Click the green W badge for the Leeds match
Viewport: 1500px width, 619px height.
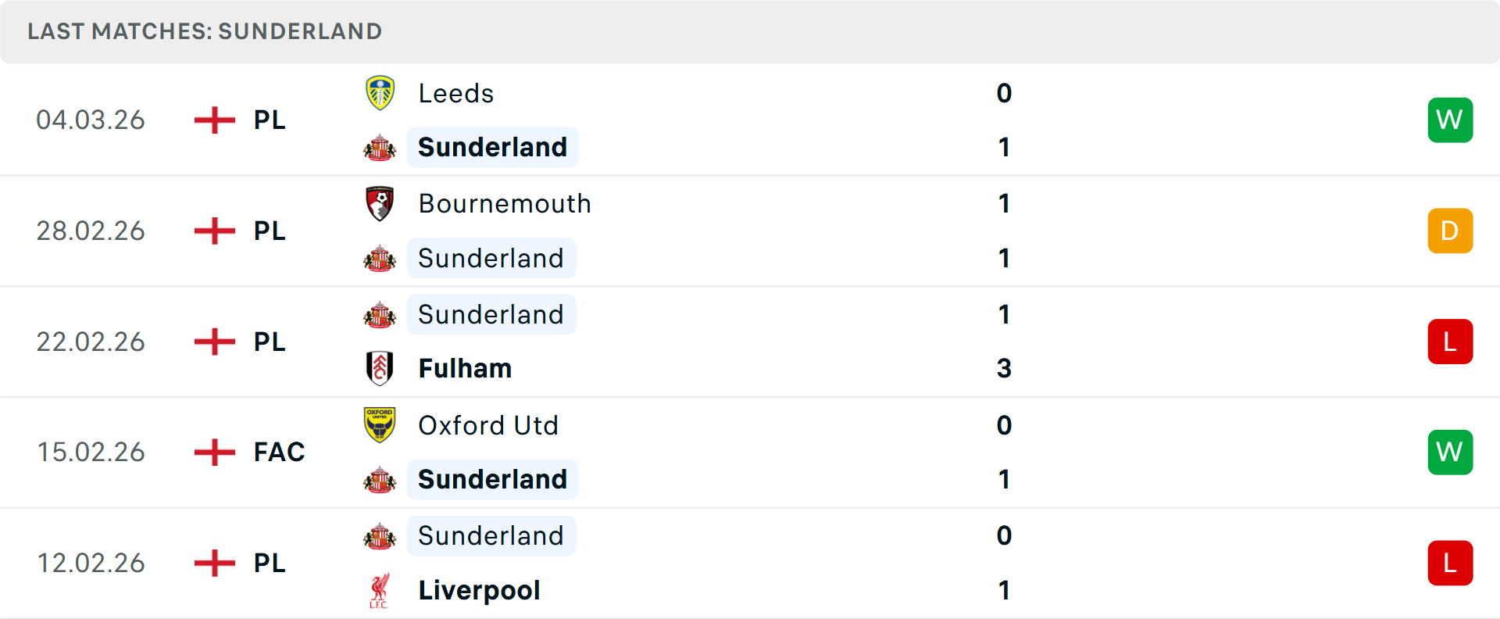[1450, 120]
